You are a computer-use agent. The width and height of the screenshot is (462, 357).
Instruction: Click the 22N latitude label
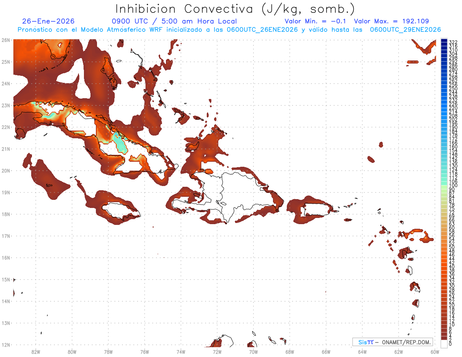click(5, 127)
